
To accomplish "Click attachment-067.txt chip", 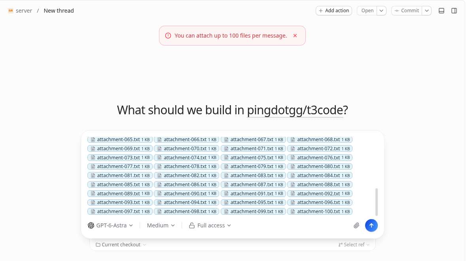I will pos(254,140).
